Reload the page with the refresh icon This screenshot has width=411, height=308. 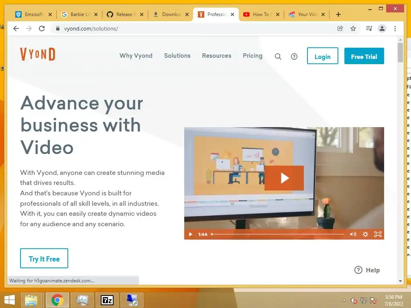point(42,28)
